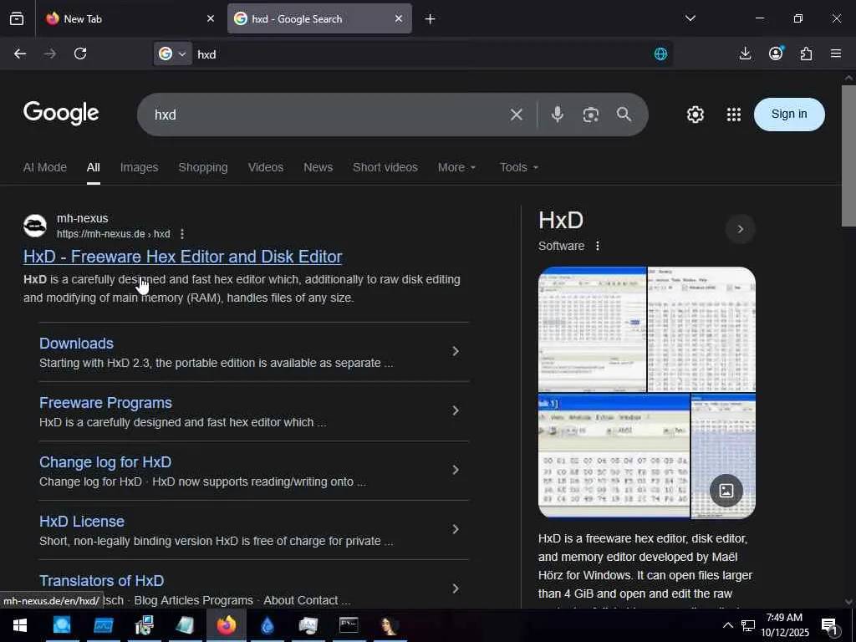The image size is (856, 642).
Task: Switch to News results
Action: point(318,167)
